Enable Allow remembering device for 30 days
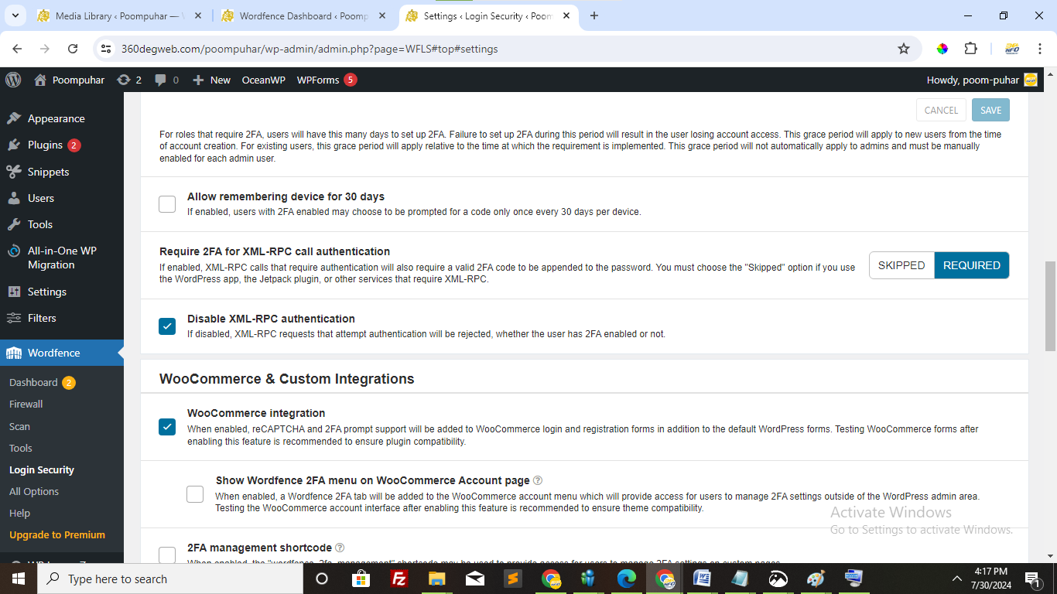The width and height of the screenshot is (1057, 594). [167, 204]
